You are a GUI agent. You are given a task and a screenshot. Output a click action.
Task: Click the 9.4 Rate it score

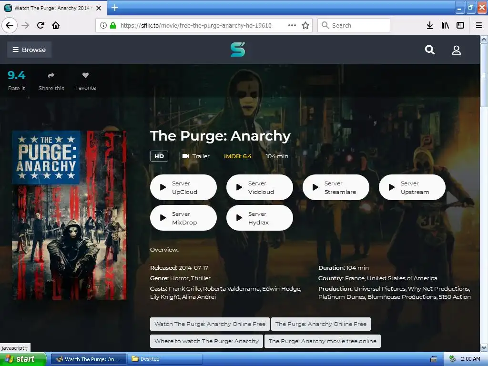point(17,75)
